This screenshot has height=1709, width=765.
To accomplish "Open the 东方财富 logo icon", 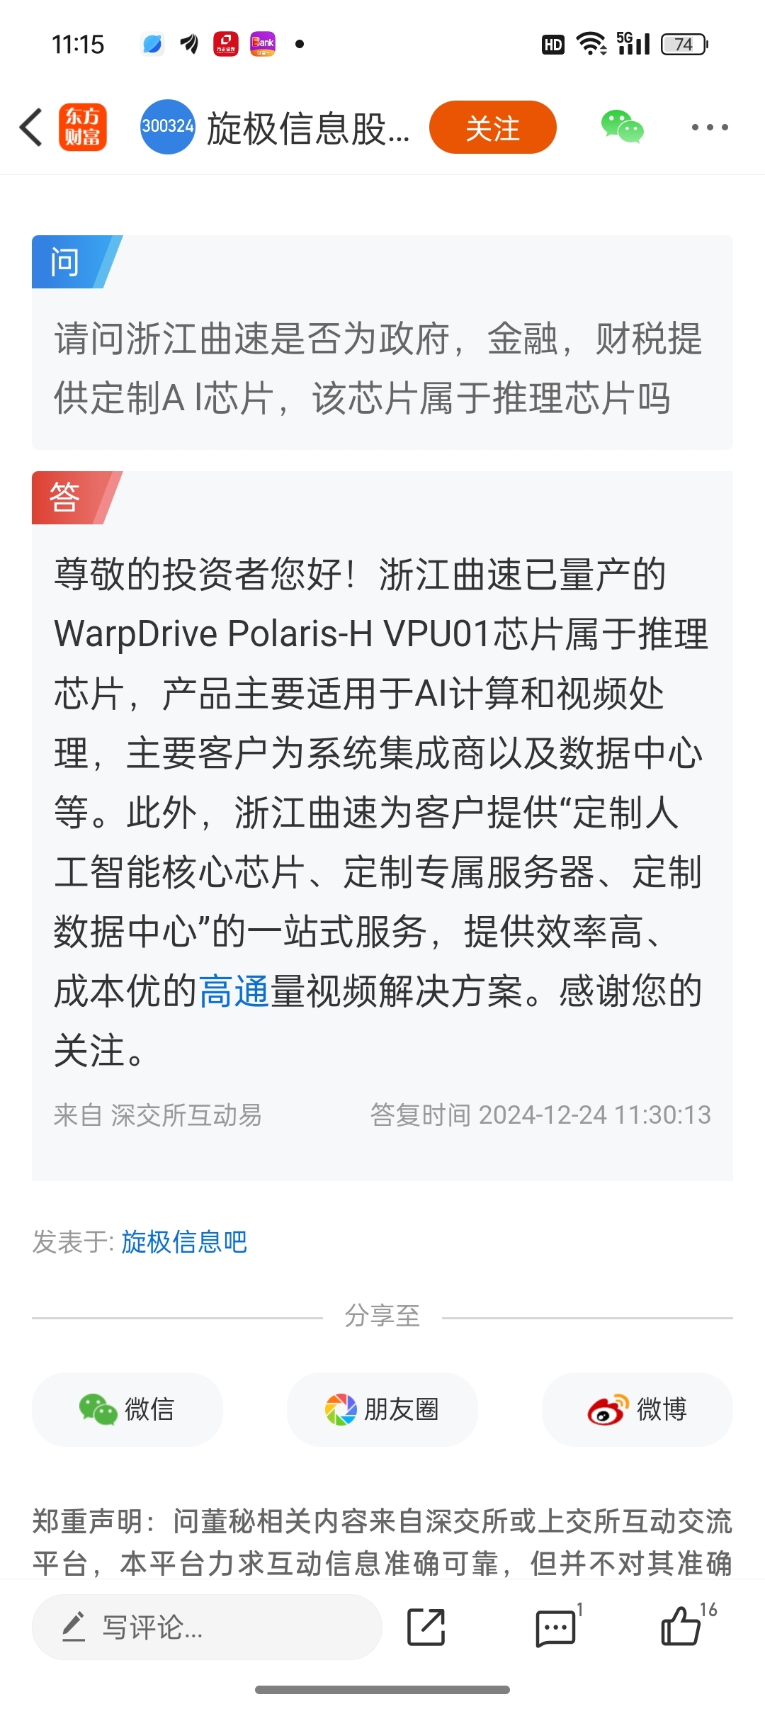I will coord(83,128).
